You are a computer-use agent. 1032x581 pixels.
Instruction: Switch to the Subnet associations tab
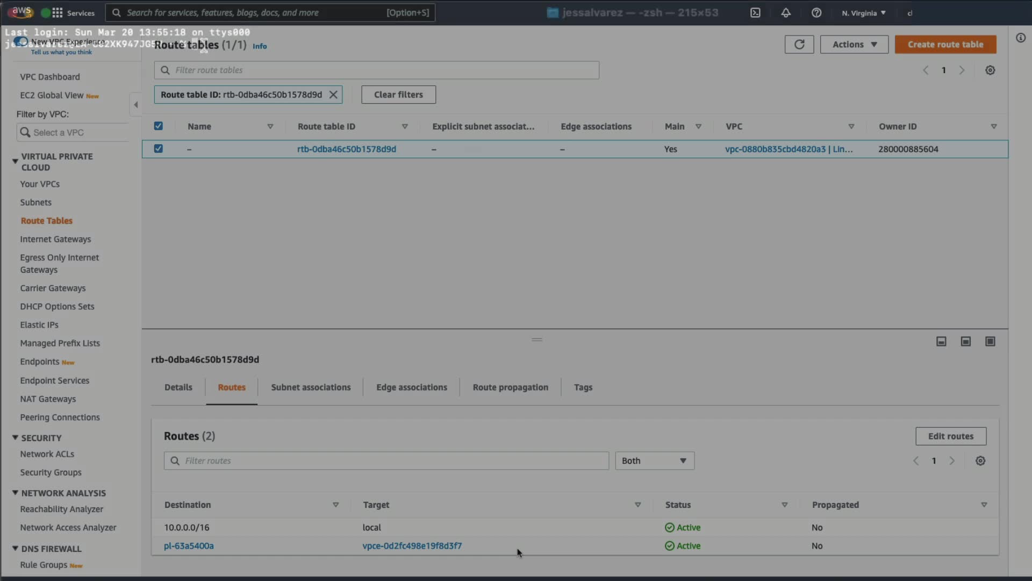click(x=310, y=387)
